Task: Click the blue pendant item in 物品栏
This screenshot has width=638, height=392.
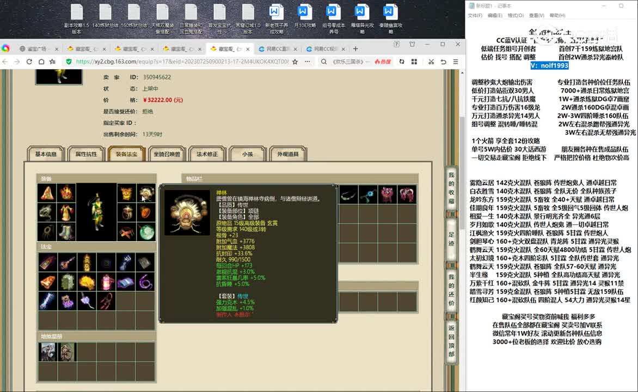Action: pyautogui.click(x=368, y=194)
